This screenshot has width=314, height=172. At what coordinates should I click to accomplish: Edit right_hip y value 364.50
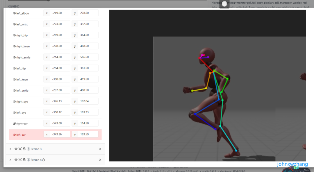click(x=88, y=35)
